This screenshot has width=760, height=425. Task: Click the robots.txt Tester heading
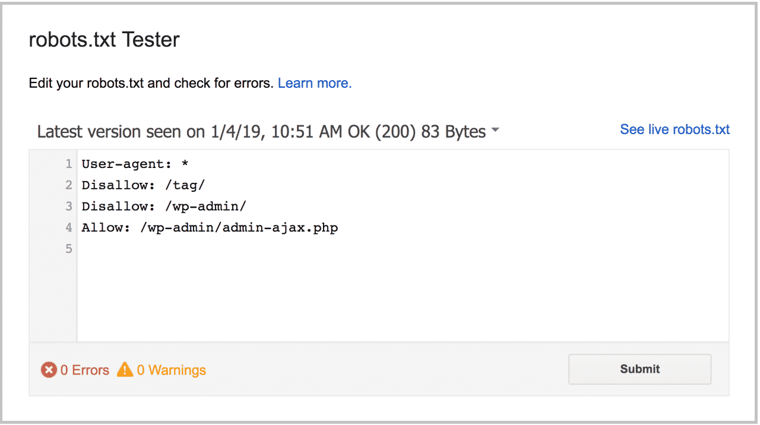pyautogui.click(x=104, y=40)
